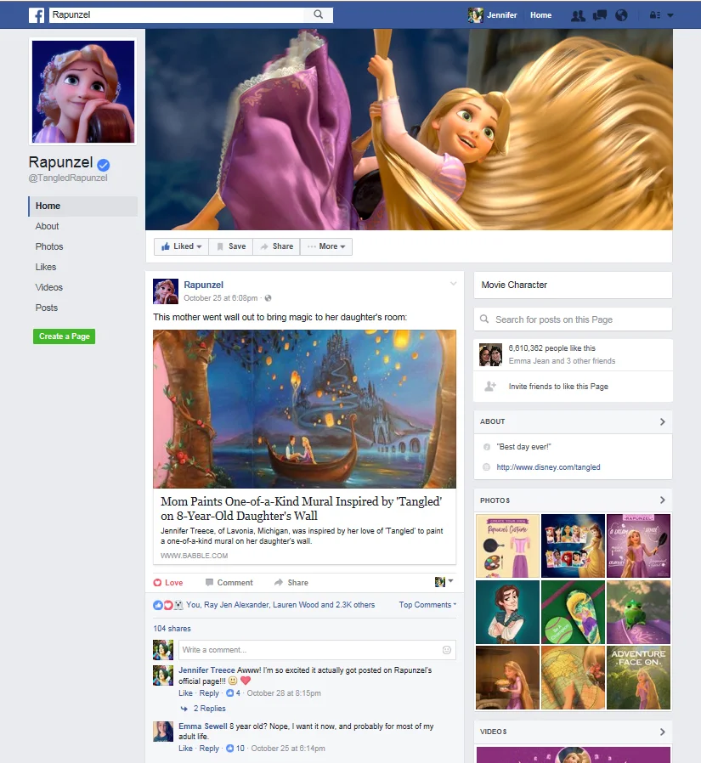
Task: Click Jennifer's profile picture in top bar
Action: (475, 15)
